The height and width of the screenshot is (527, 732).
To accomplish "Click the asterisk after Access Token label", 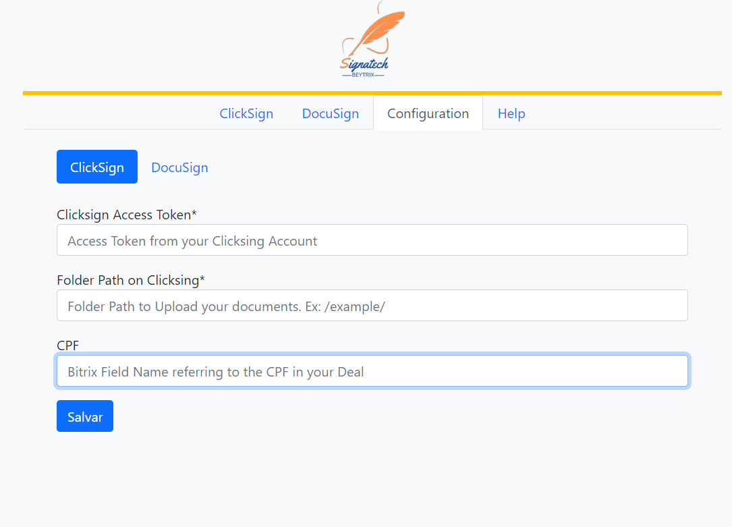I will tap(194, 214).
